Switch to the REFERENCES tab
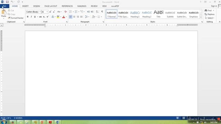This screenshot has width=221, height=124. pyautogui.click(x=67, y=6)
